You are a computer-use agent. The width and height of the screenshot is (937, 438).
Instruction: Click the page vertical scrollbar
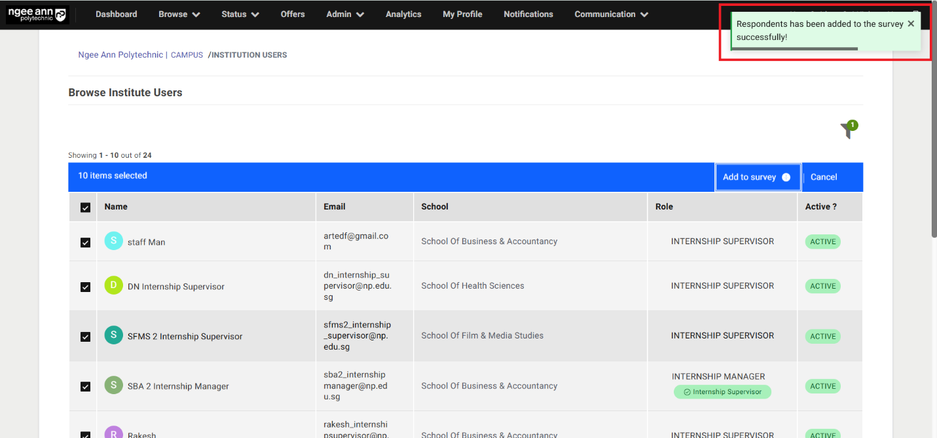pos(933,131)
